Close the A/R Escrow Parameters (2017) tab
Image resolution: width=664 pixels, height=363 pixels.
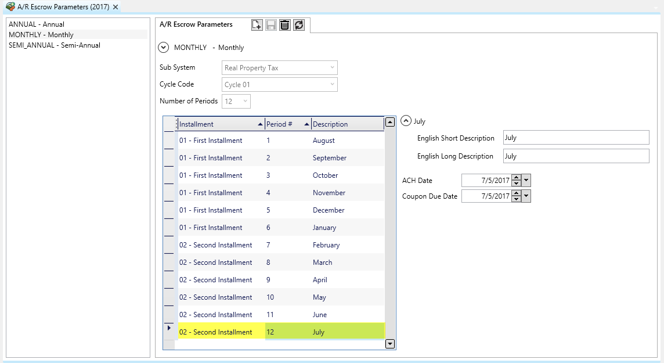[116, 7]
